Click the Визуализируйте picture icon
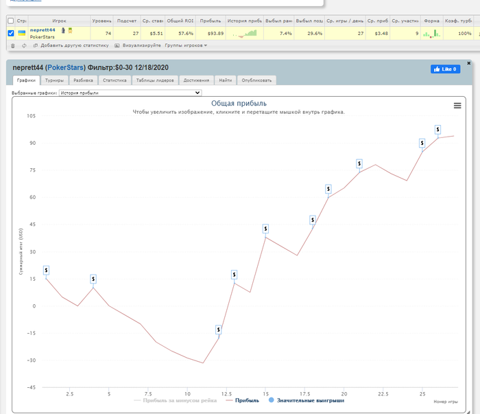 pos(117,46)
